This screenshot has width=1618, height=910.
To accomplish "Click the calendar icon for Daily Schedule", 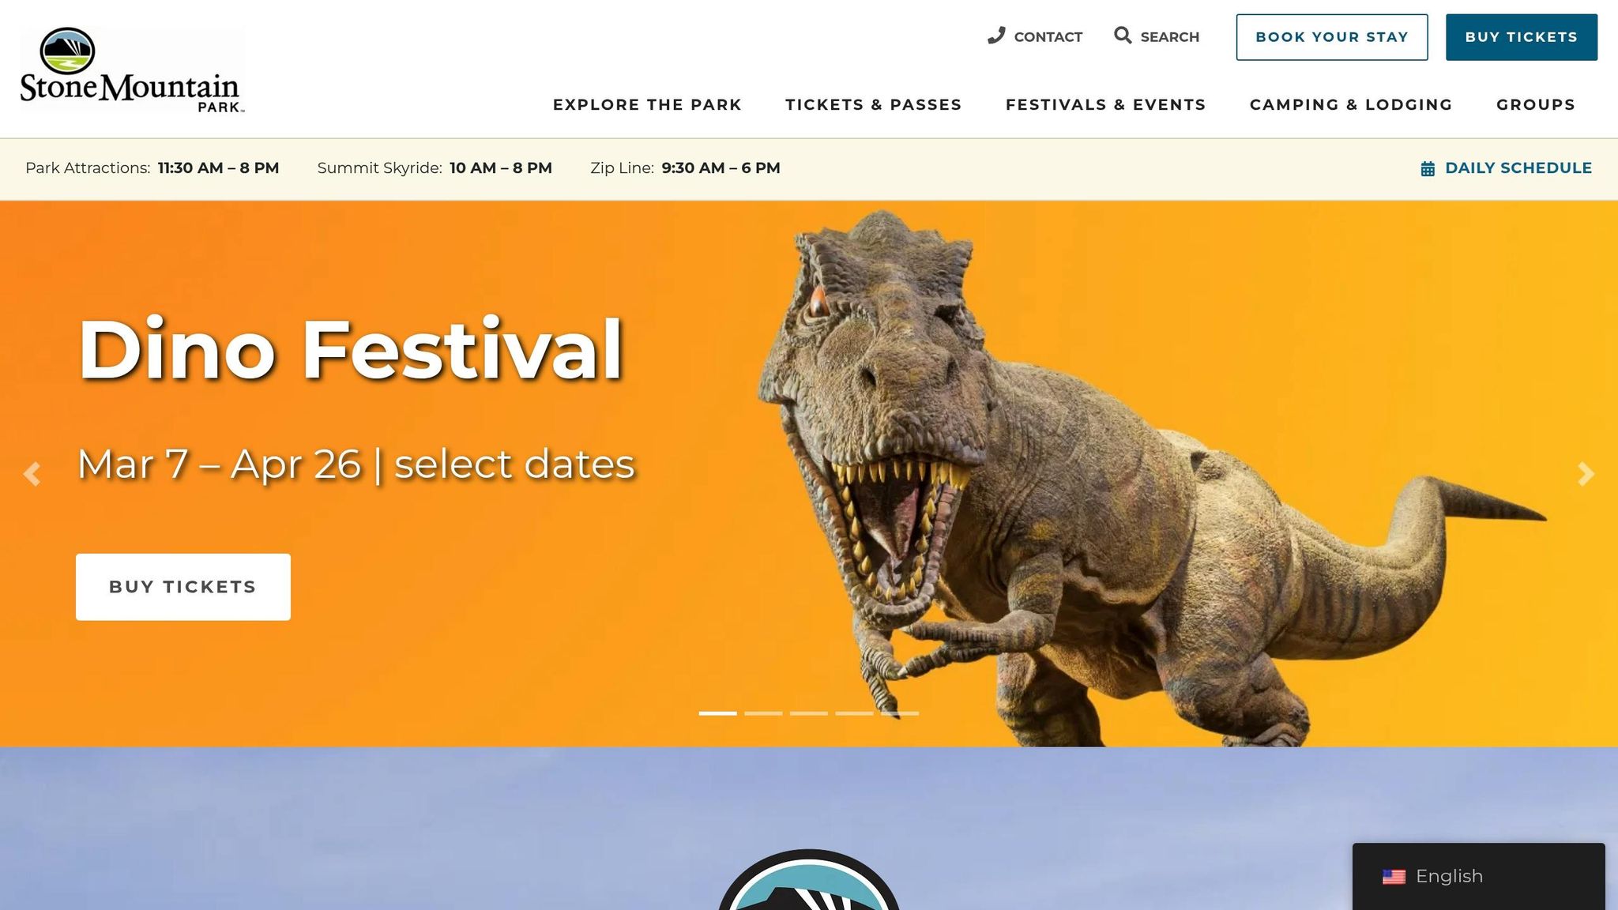I will click(1428, 168).
